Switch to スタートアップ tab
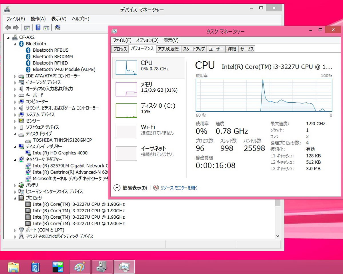The height and width of the screenshot is (274, 343). [x=194, y=49]
